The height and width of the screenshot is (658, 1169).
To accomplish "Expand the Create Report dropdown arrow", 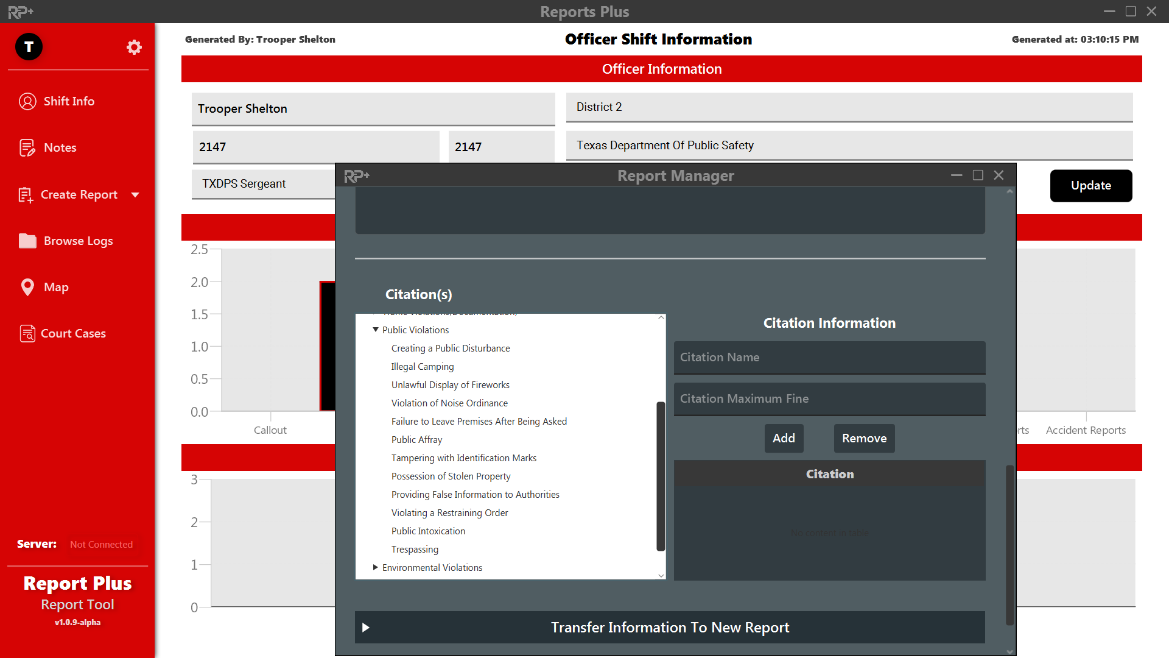I will coord(135,195).
